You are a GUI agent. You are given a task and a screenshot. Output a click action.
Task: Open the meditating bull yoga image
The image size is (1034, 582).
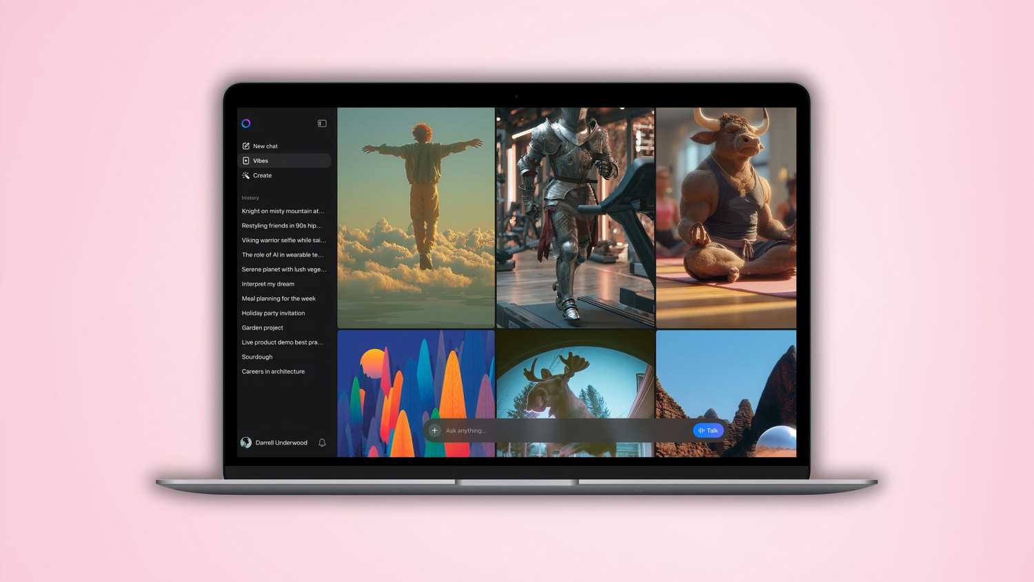[x=726, y=217]
